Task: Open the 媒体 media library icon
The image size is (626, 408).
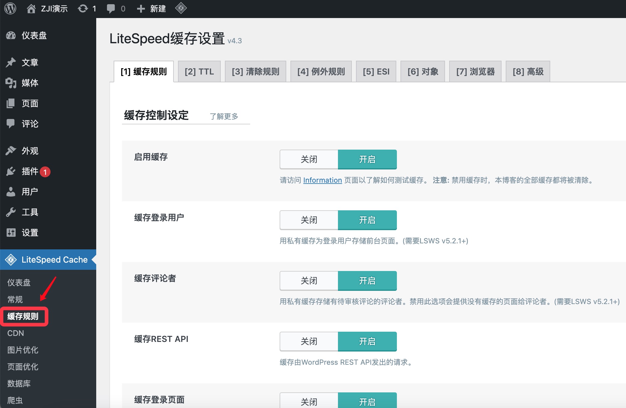Action: click(x=11, y=83)
